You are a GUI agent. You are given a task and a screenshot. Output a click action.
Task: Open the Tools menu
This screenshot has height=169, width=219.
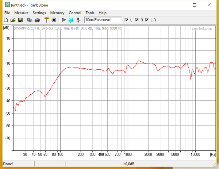pos(90,13)
